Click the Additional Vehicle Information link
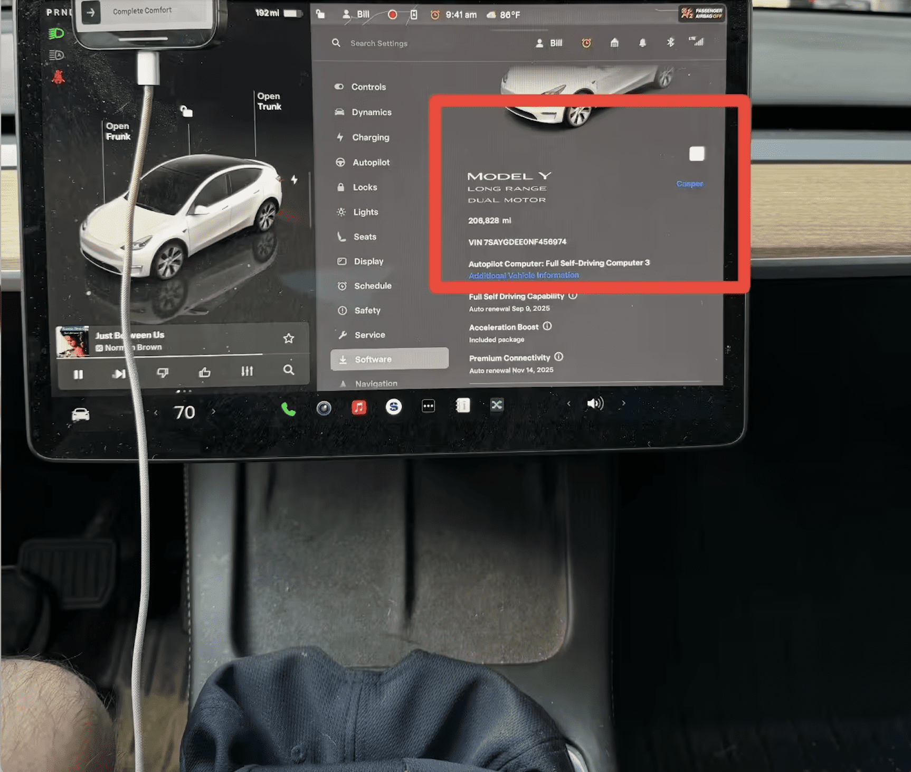 tap(524, 275)
